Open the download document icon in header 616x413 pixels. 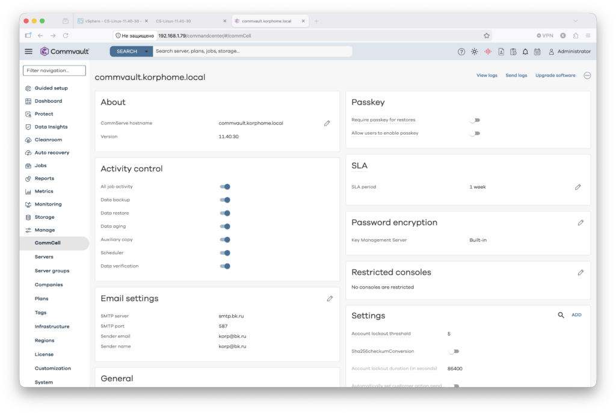(501, 52)
